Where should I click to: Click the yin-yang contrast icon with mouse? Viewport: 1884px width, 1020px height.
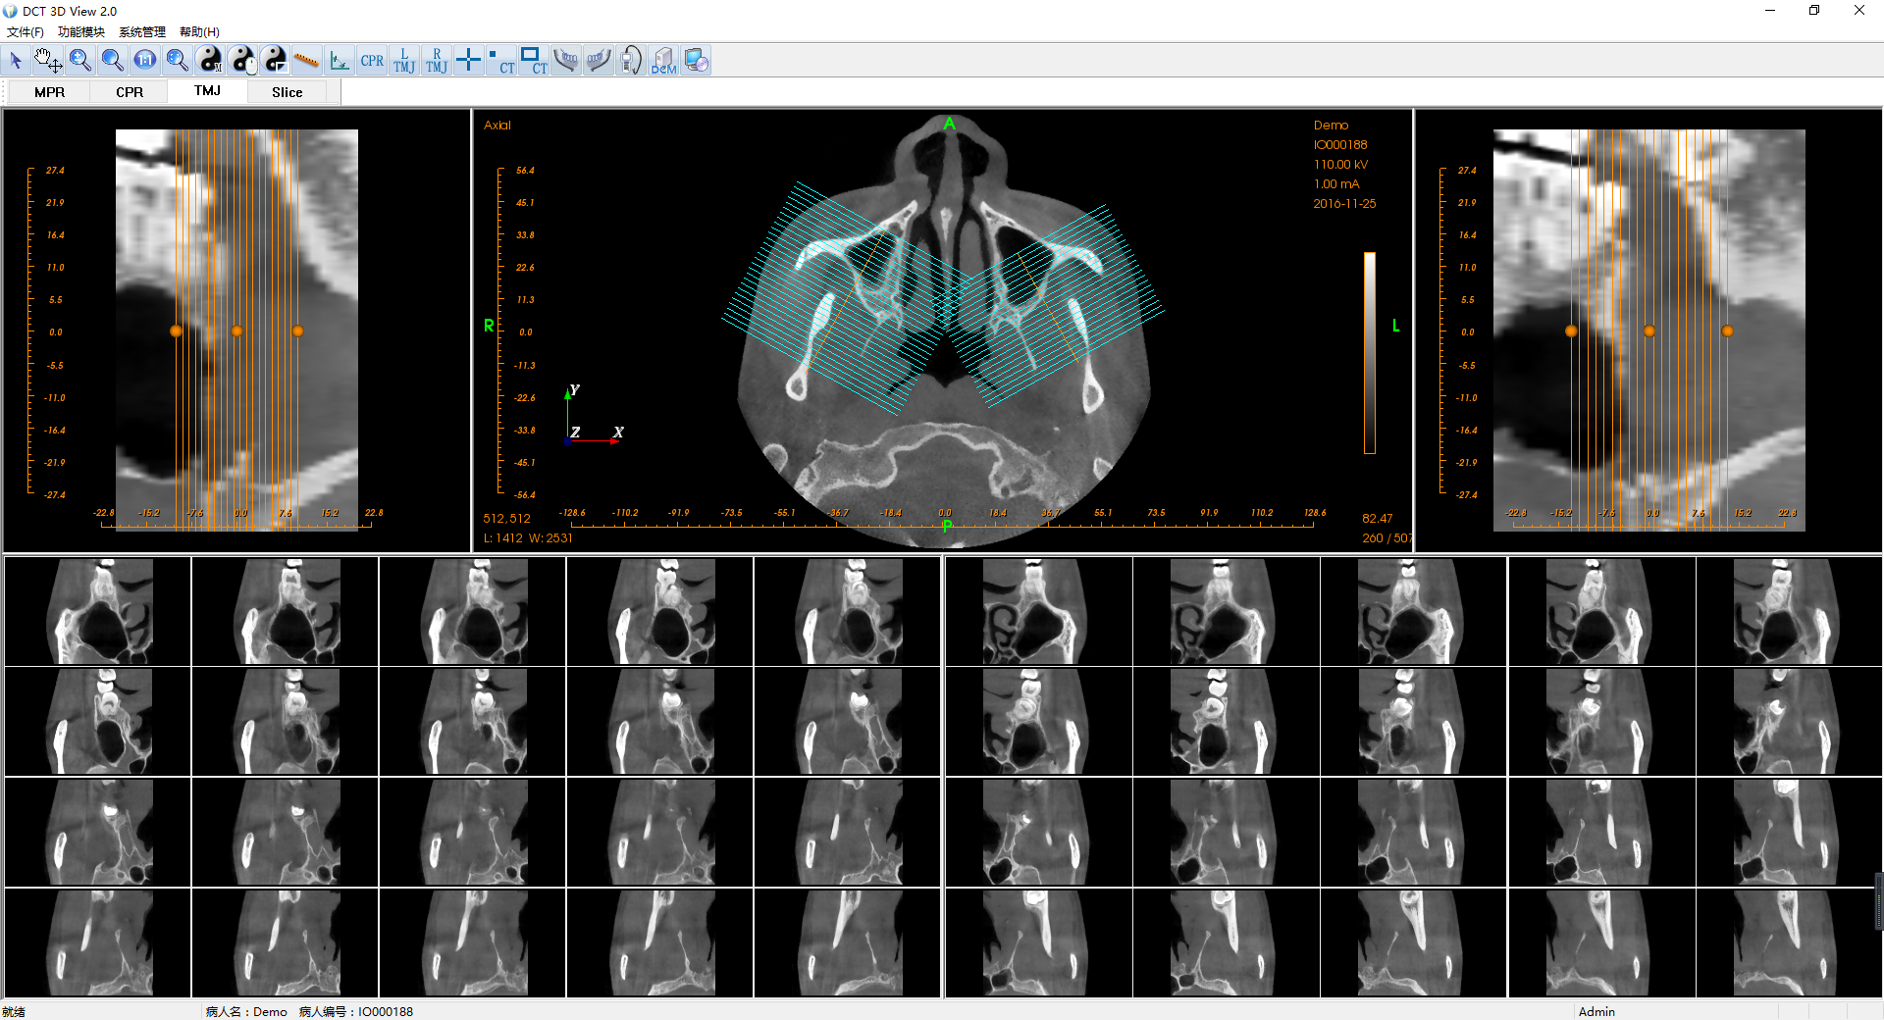[x=242, y=61]
